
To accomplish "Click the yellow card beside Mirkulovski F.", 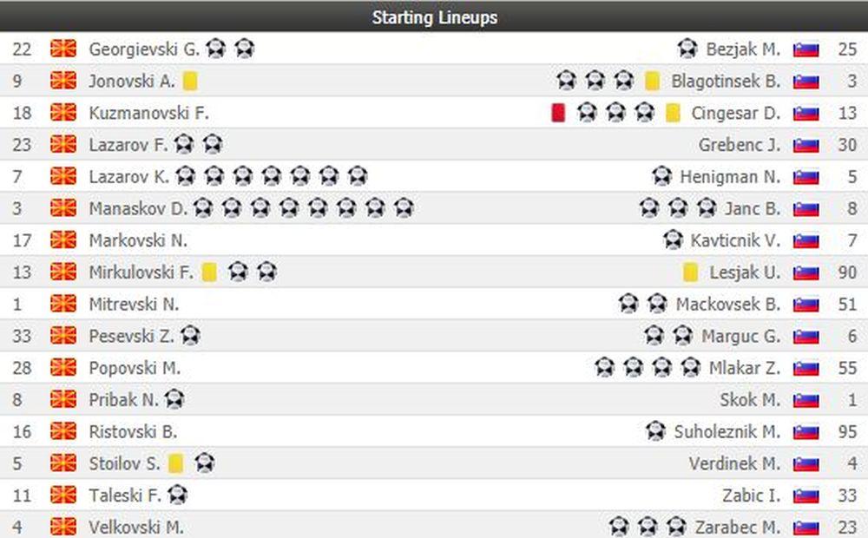I will click(x=209, y=272).
